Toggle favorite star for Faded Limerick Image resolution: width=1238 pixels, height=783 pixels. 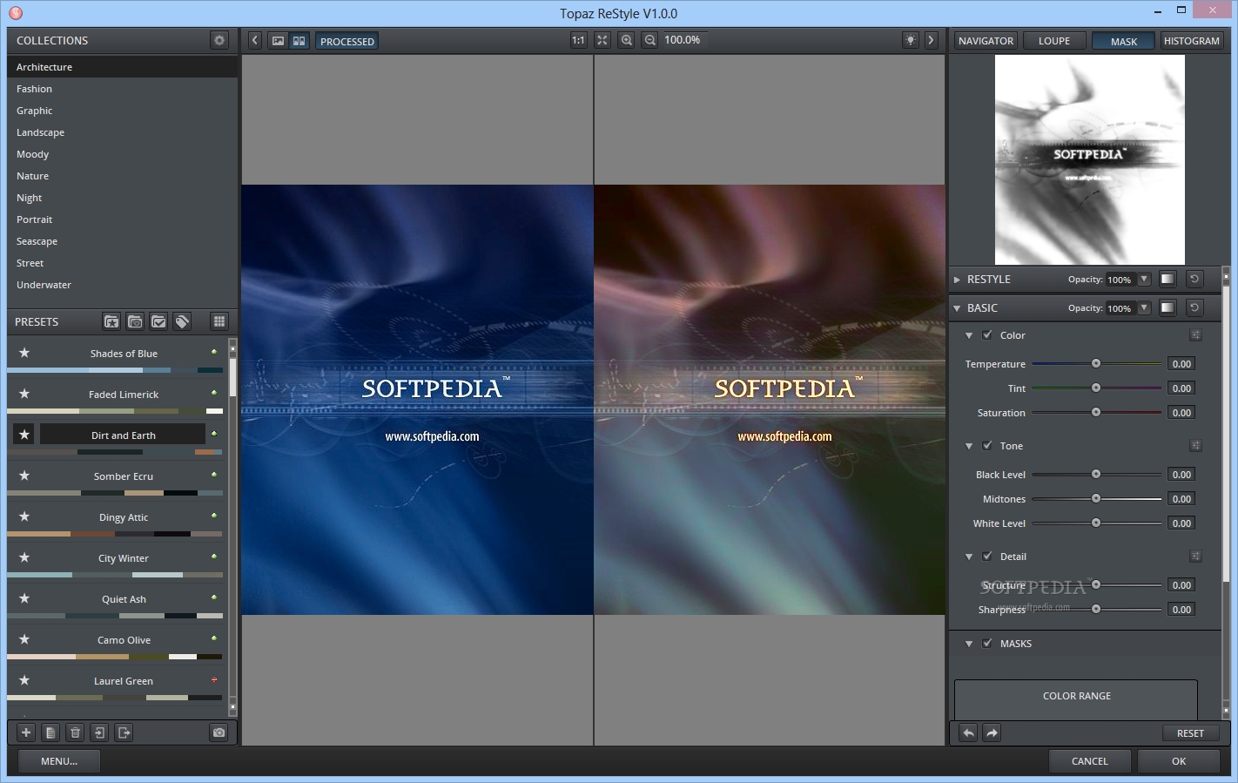tap(24, 394)
